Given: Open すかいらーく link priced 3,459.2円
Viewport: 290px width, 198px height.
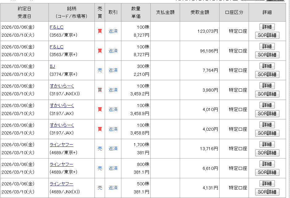Looking at the screenshot, I should [x=62, y=86].
